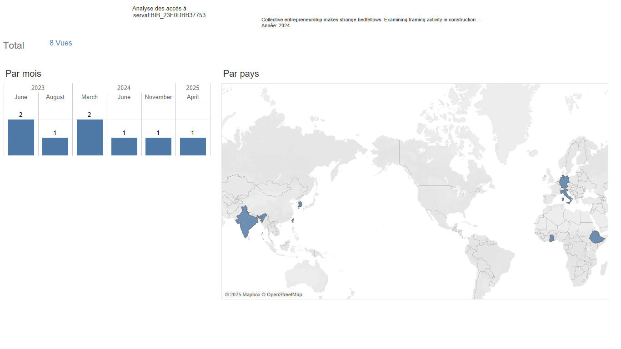621x349 pixels.
Task: Open the Mapbox attribution link
Action: click(242, 294)
